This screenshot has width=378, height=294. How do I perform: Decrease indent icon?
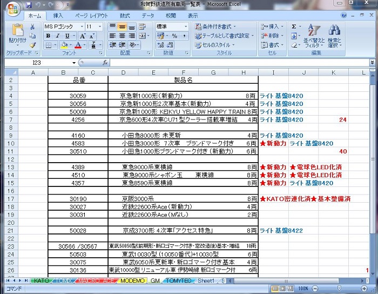pyautogui.click(x=112, y=45)
